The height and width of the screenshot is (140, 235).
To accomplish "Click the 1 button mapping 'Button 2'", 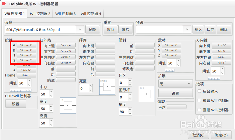I will coord(26,55).
